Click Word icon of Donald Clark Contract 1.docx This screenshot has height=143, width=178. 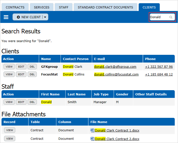(92, 130)
